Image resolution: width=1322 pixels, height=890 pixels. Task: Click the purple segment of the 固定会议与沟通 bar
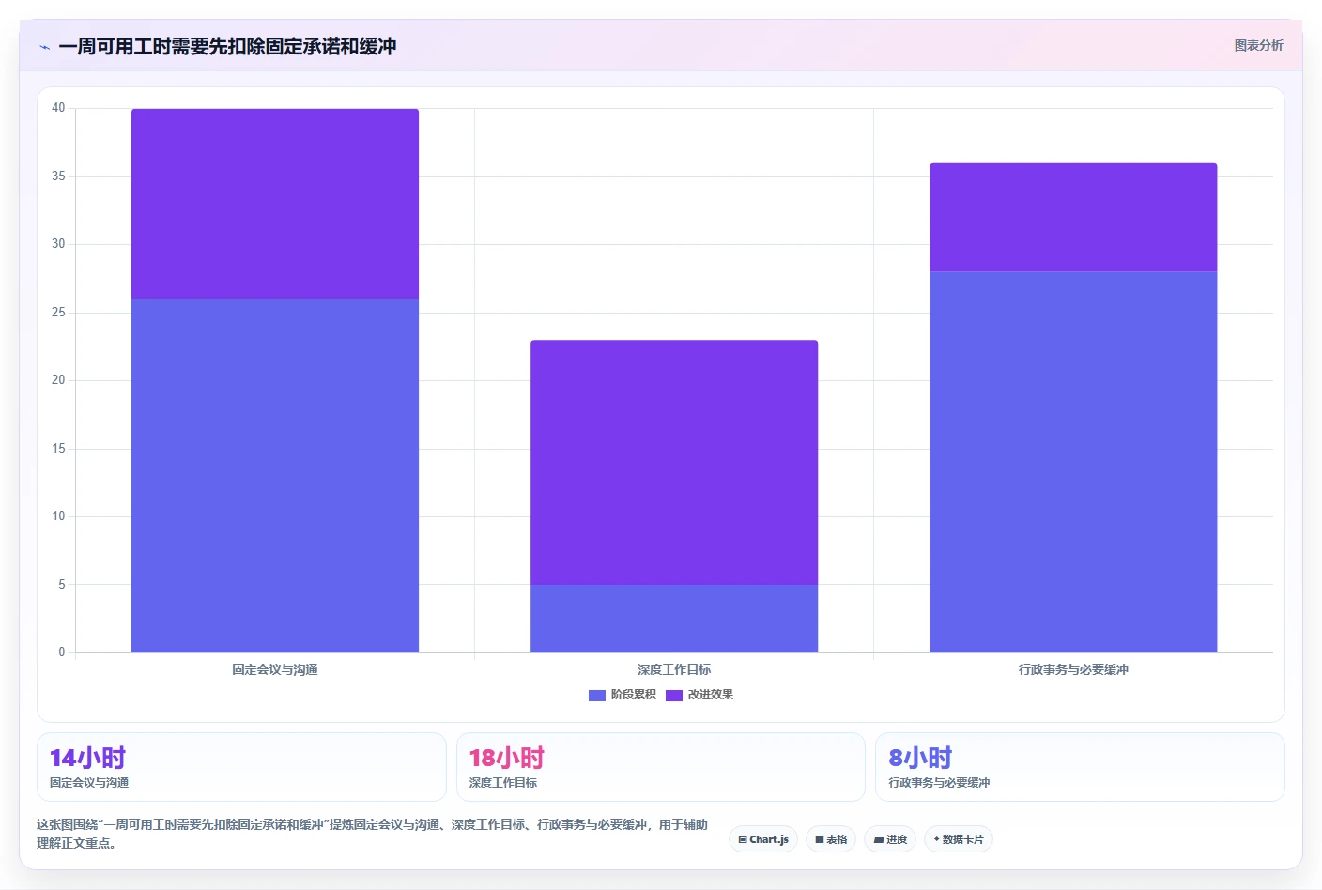(275, 204)
